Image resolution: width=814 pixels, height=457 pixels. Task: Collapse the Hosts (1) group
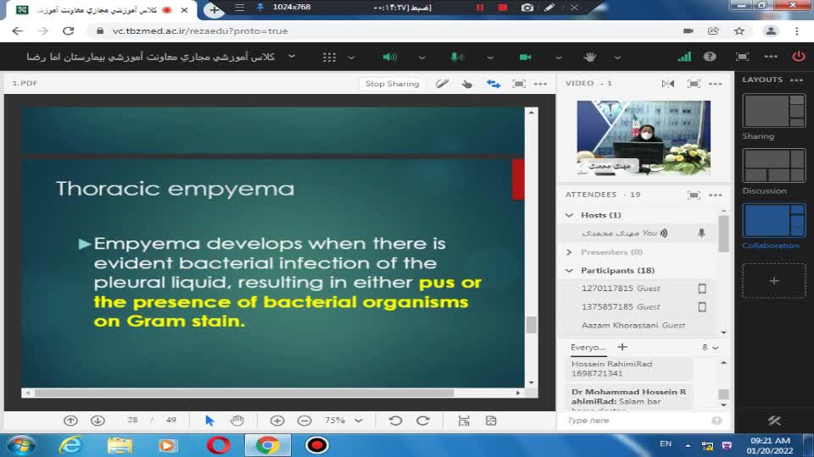pyautogui.click(x=570, y=215)
